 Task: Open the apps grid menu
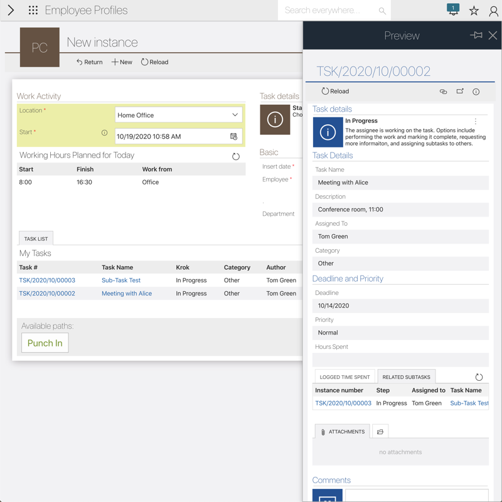tap(33, 11)
